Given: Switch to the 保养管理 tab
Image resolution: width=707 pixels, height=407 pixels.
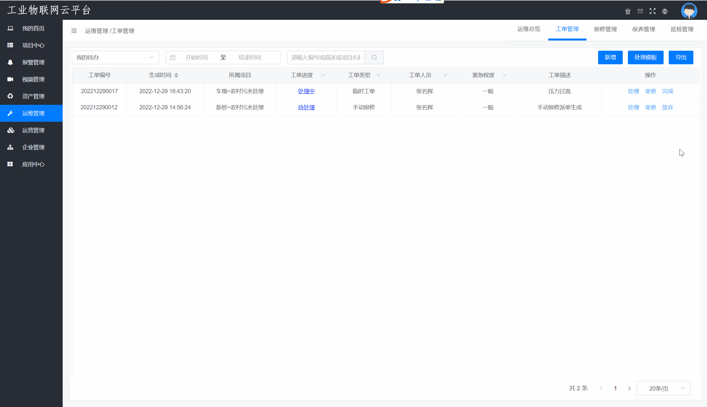Looking at the screenshot, I should pyautogui.click(x=644, y=29).
